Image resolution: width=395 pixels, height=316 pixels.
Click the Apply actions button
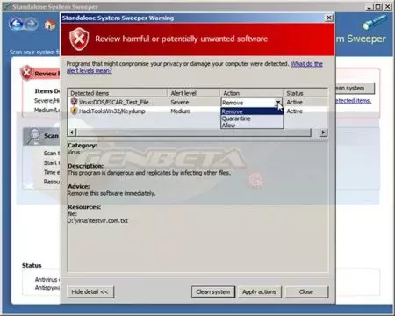(259, 291)
